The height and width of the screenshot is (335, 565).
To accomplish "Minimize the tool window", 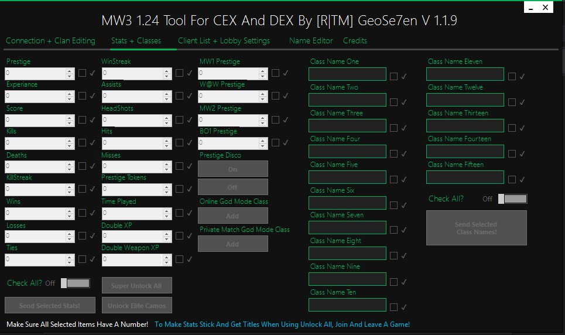I will click(531, 8).
